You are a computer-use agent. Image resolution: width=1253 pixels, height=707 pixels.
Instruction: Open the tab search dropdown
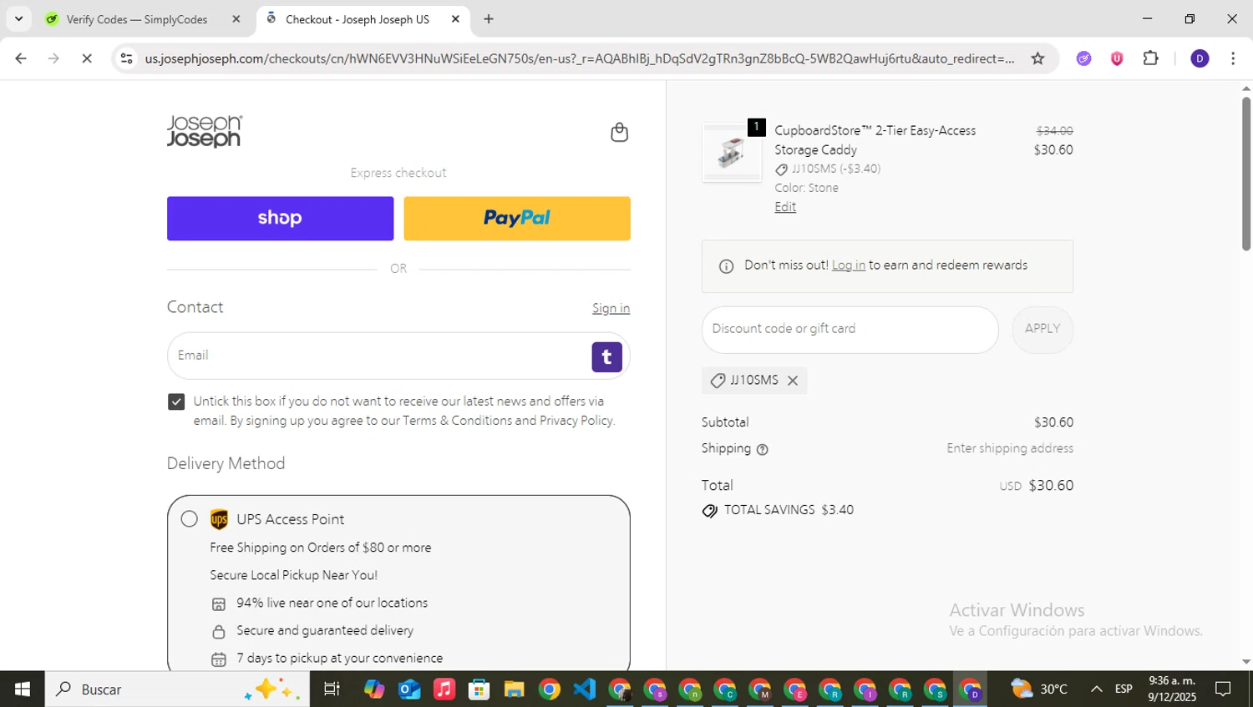[x=18, y=18]
